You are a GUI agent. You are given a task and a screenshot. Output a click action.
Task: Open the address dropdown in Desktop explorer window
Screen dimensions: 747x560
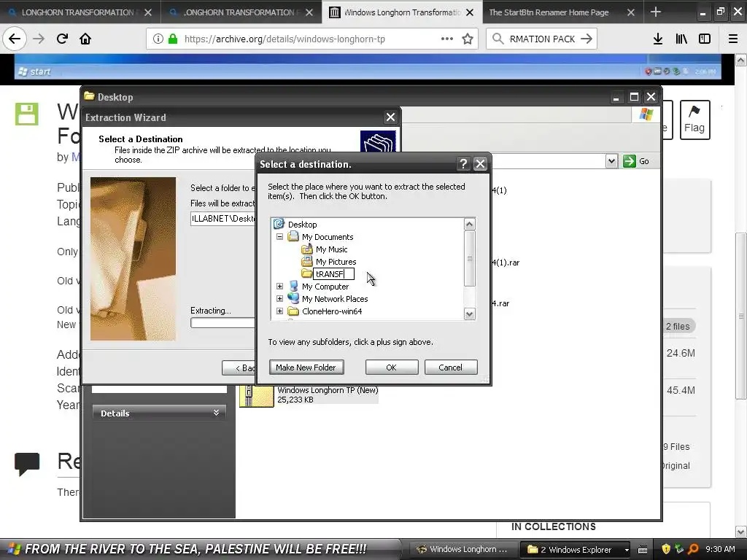coord(612,161)
